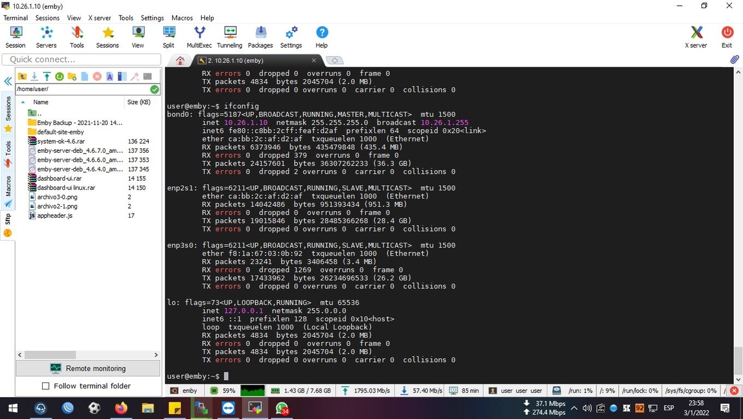Click the CPU 59% monitor indicator
This screenshot has height=419, width=743.
pos(223,391)
